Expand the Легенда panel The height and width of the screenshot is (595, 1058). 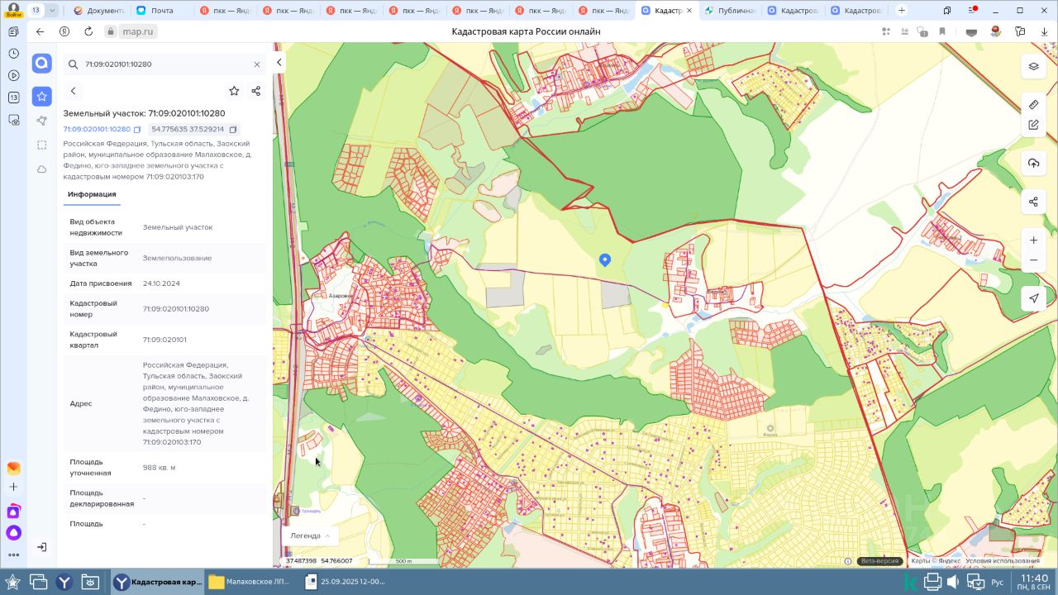(310, 535)
